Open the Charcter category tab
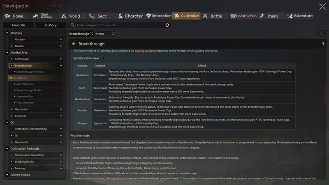The width and height of the screenshot is (329, 185). click(130, 16)
